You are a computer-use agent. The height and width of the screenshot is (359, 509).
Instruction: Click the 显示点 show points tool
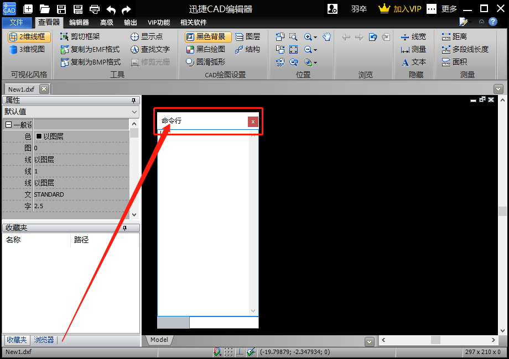(x=147, y=36)
